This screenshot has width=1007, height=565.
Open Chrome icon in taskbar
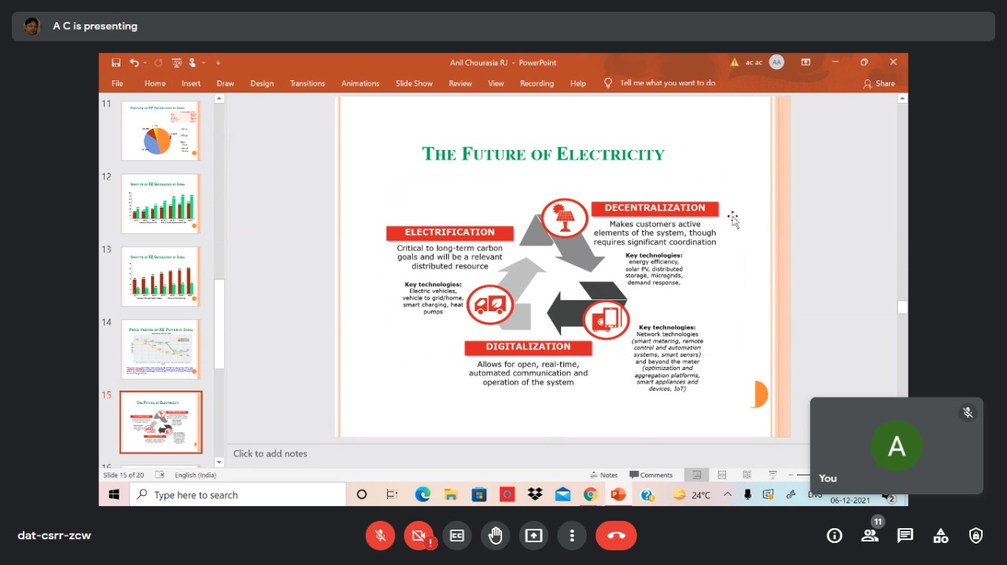590,494
